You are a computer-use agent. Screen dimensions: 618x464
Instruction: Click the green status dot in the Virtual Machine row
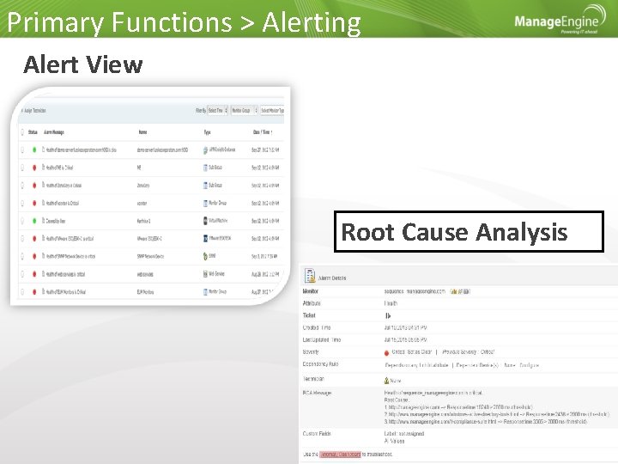point(34,221)
